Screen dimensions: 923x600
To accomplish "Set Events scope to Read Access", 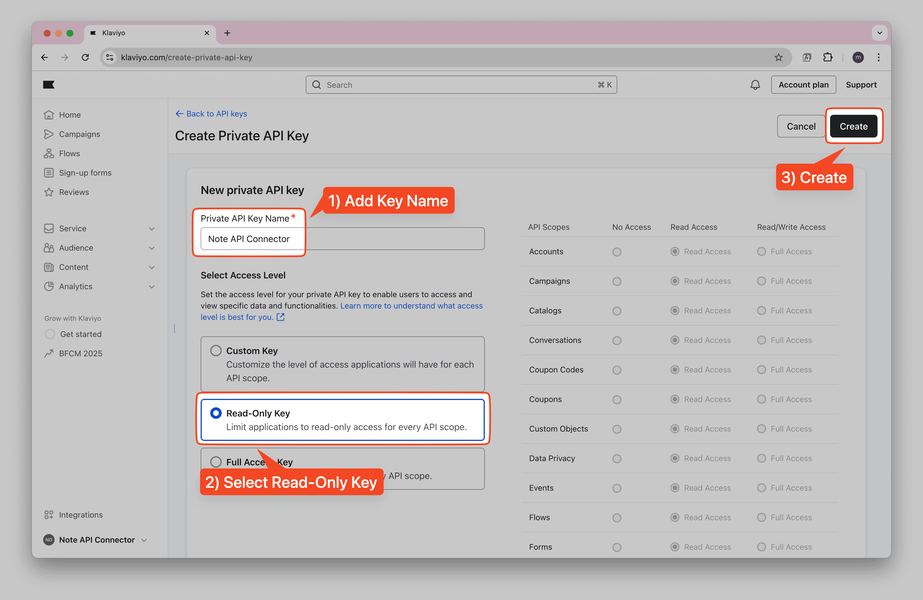I will pos(675,488).
